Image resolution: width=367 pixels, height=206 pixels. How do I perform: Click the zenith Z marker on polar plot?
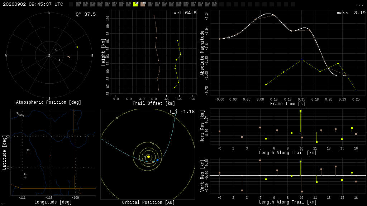(x=49, y=55)
